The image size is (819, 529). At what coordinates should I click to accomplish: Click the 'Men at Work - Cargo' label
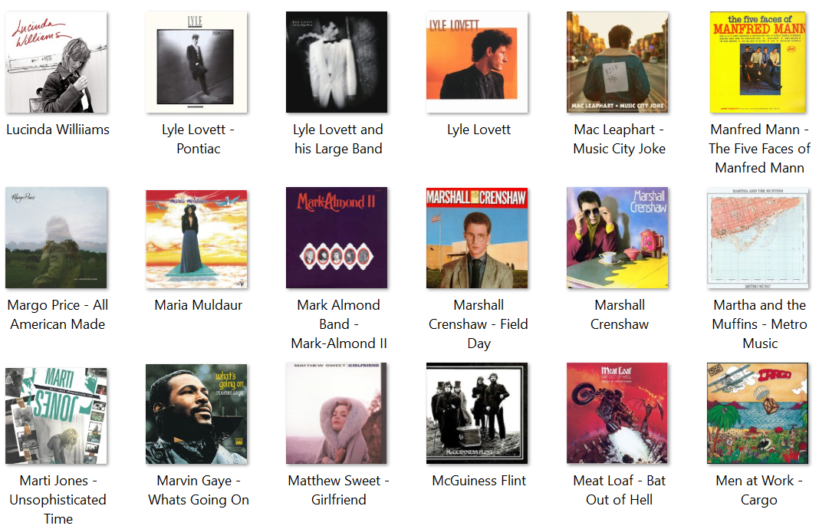[x=759, y=490]
